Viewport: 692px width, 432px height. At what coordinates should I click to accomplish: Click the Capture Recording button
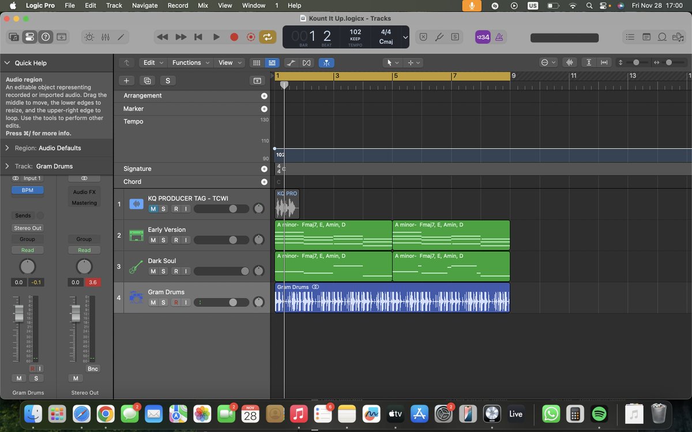(251, 37)
